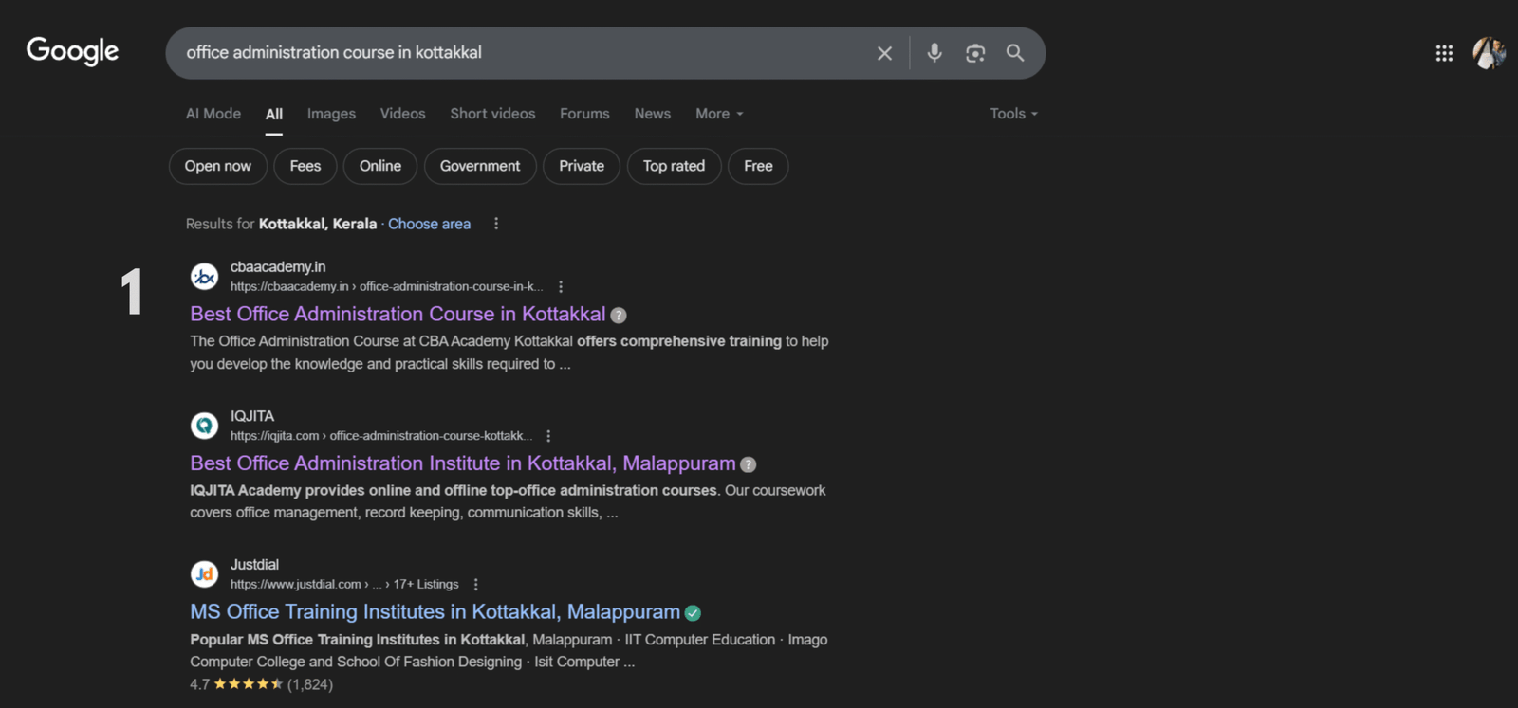The image size is (1518, 708).
Task: Open the Google account profile picture
Action: pyautogui.click(x=1489, y=53)
